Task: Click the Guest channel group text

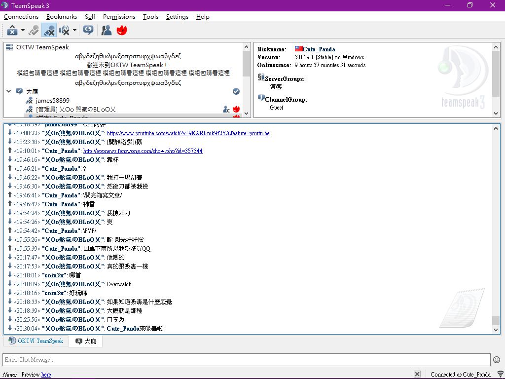Action: tap(277, 108)
